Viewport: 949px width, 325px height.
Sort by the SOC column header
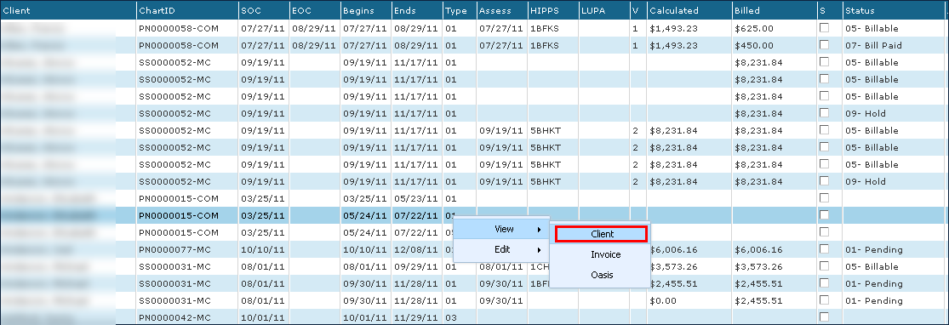pos(263,10)
